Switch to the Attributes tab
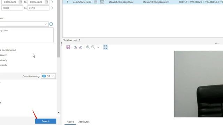 click(x=84, y=122)
